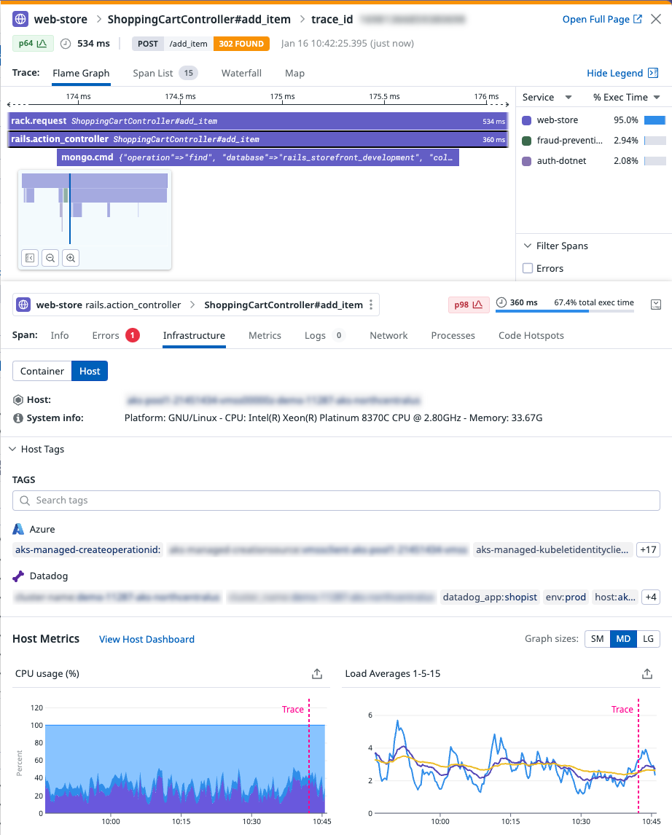Open the span Metrics tab

pyautogui.click(x=265, y=335)
